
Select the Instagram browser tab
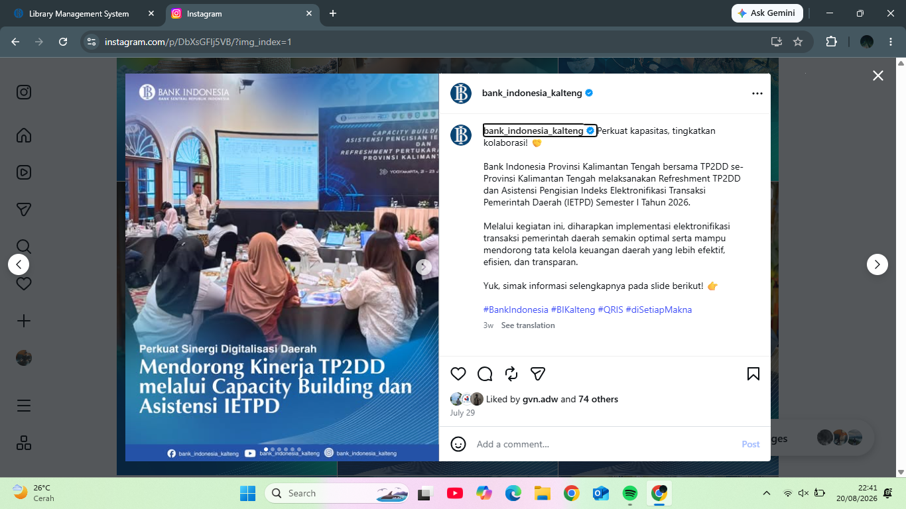coord(241,13)
